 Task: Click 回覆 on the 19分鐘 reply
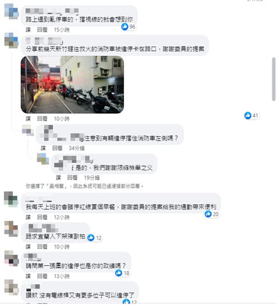[x=72, y=177]
